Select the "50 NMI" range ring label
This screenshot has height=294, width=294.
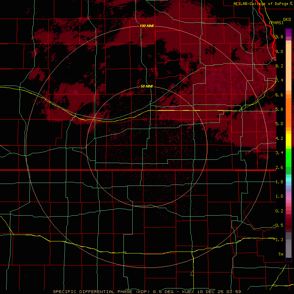coord(147,86)
